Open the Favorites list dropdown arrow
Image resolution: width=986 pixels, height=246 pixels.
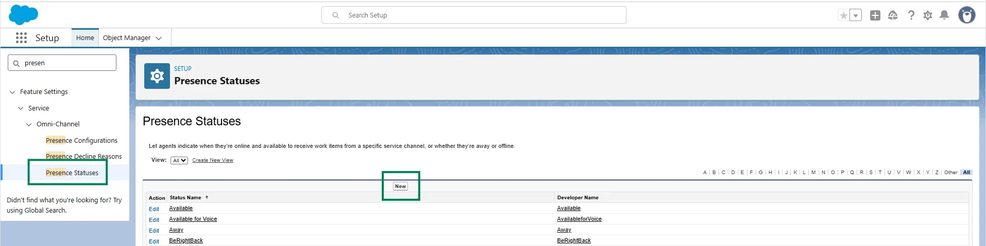pos(856,15)
